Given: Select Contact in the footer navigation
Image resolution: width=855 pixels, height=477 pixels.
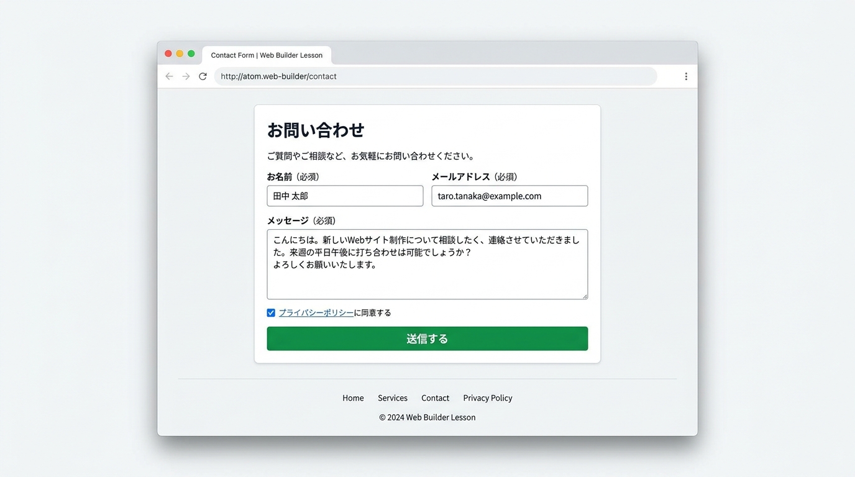Looking at the screenshot, I should 435,398.
